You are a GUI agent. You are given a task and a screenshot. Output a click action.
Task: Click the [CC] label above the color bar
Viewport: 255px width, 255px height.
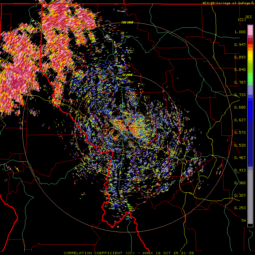click(242, 20)
